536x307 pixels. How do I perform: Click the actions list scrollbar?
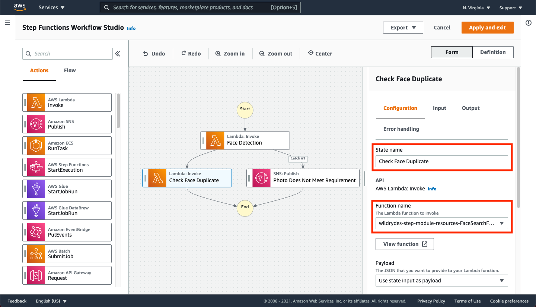(x=118, y=111)
